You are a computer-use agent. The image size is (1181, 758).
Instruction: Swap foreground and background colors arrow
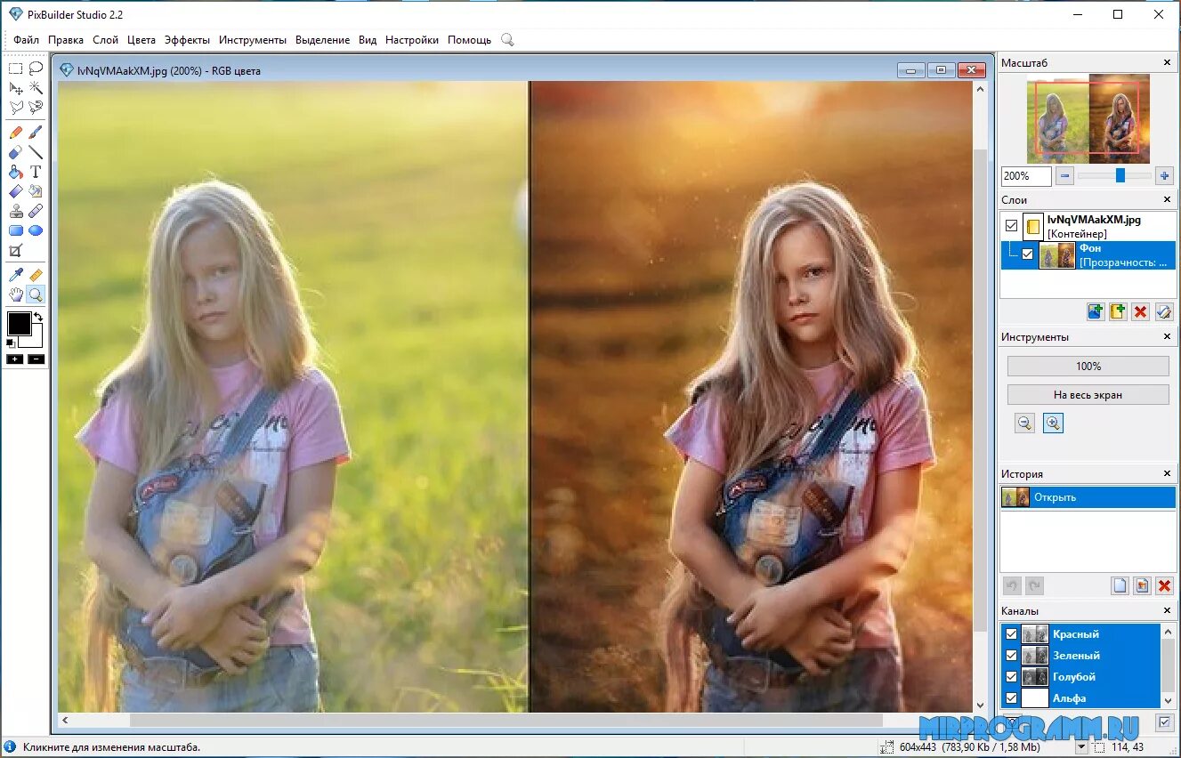coord(38,317)
